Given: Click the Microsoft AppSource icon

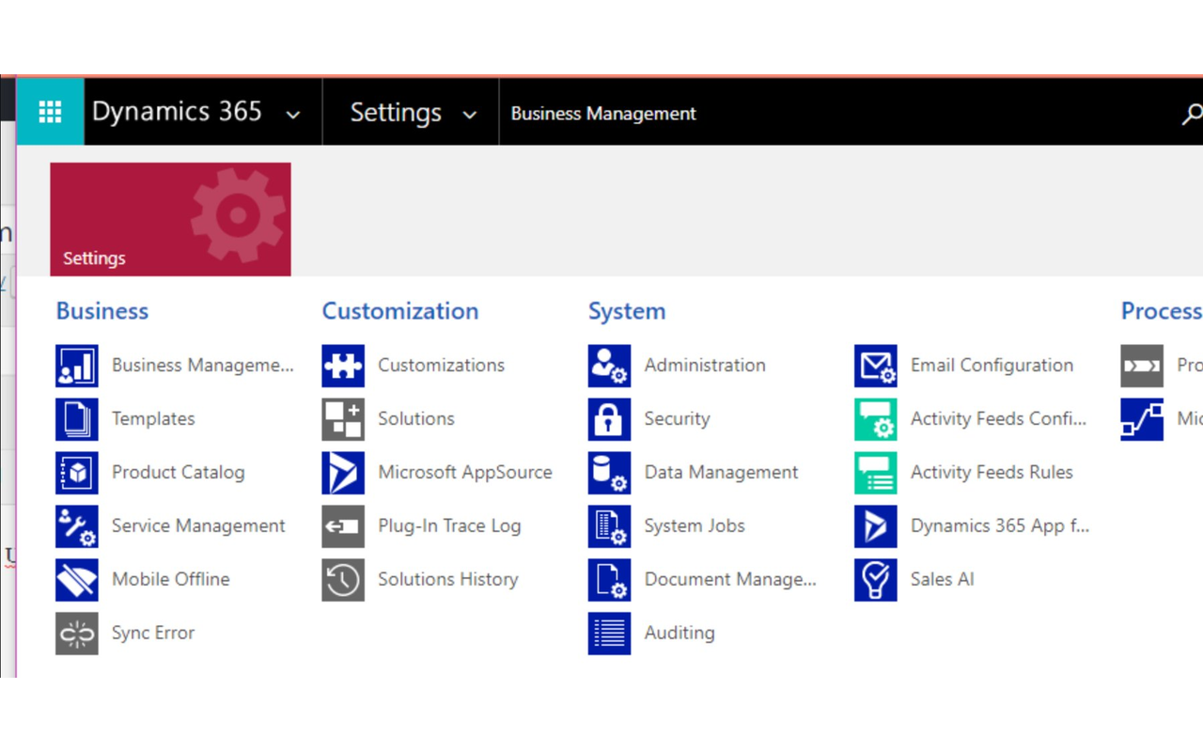Looking at the screenshot, I should 343,473.
